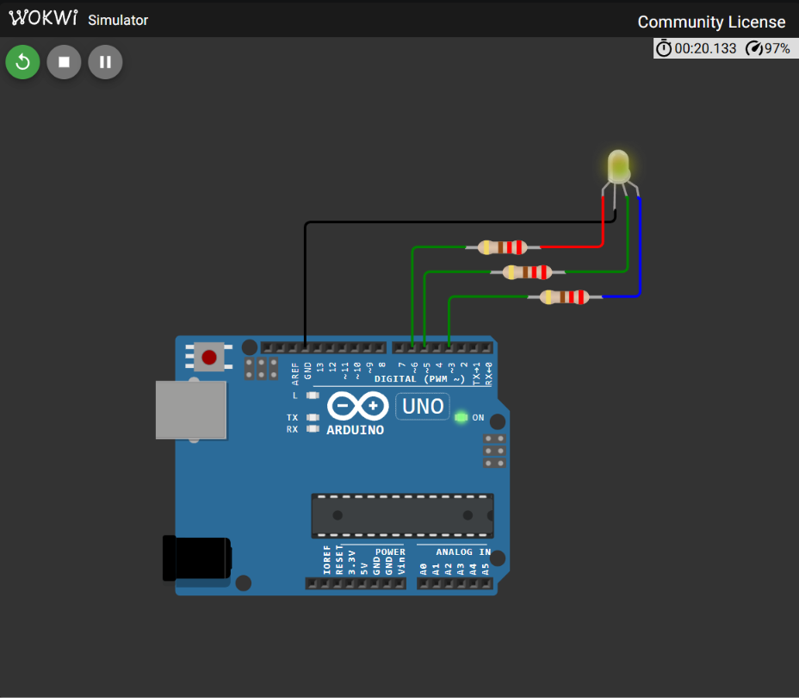Screen dimensions: 799x698
Task: Click the speedometer performance icon
Action: (x=753, y=48)
